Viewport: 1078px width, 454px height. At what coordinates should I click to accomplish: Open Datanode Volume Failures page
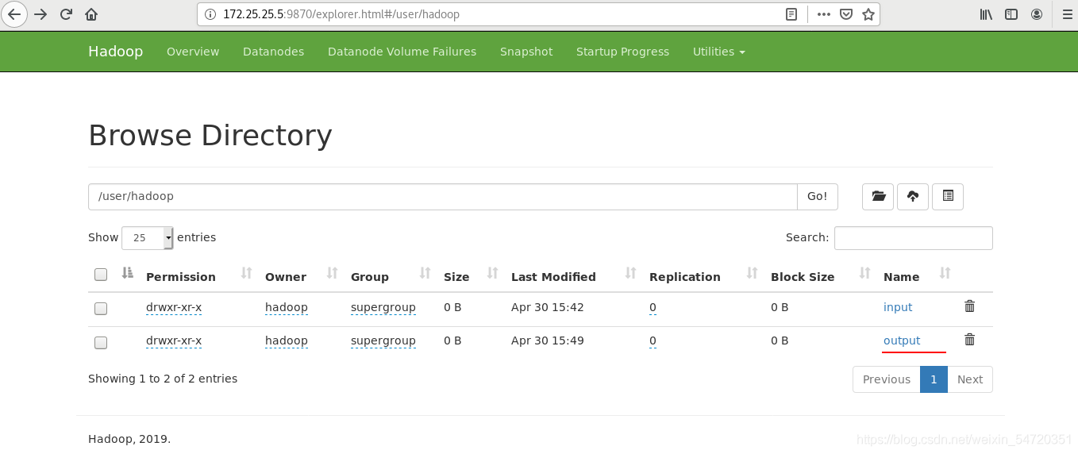pyautogui.click(x=402, y=52)
